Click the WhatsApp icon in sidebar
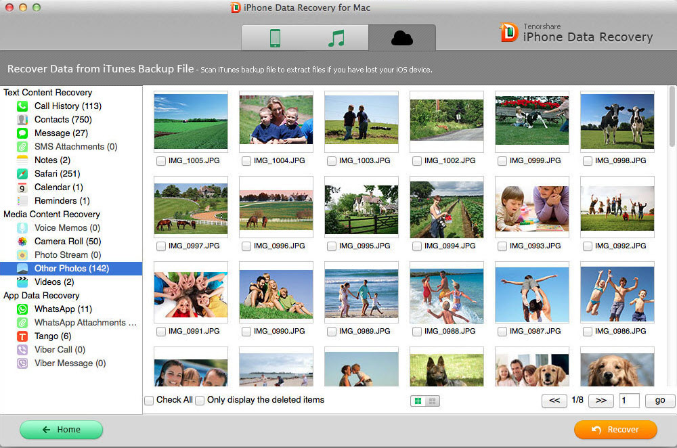Image resolution: width=677 pixels, height=448 pixels. 22,309
